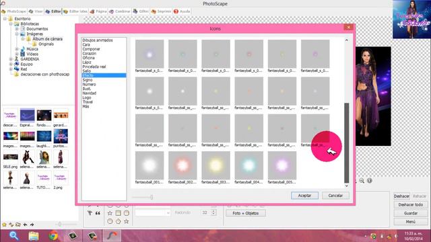Select the Dibujos animados category
The image size is (431, 242).
pos(98,40)
